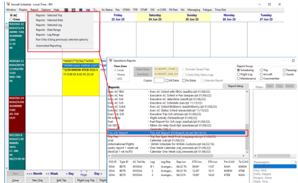Select the zCal calendar report row

click(x=177, y=141)
